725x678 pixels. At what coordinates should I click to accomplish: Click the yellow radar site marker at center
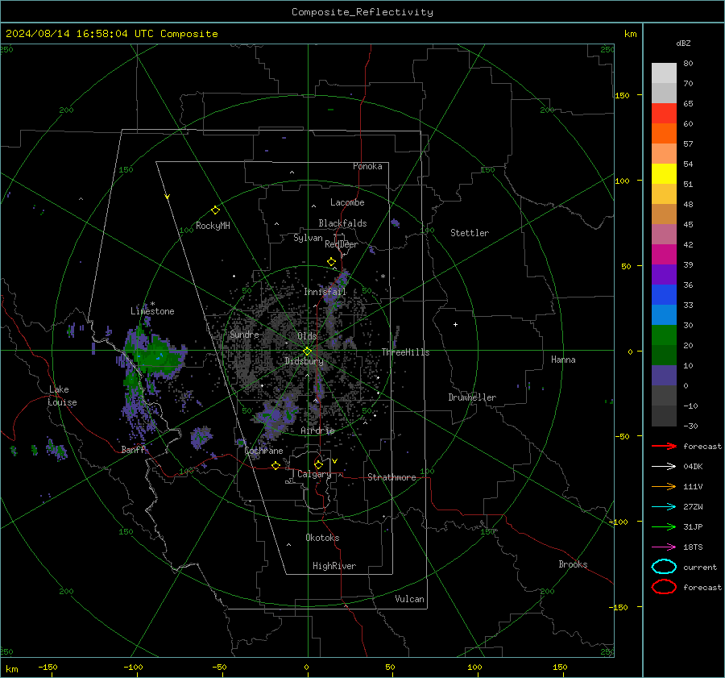[x=307, y=351]
